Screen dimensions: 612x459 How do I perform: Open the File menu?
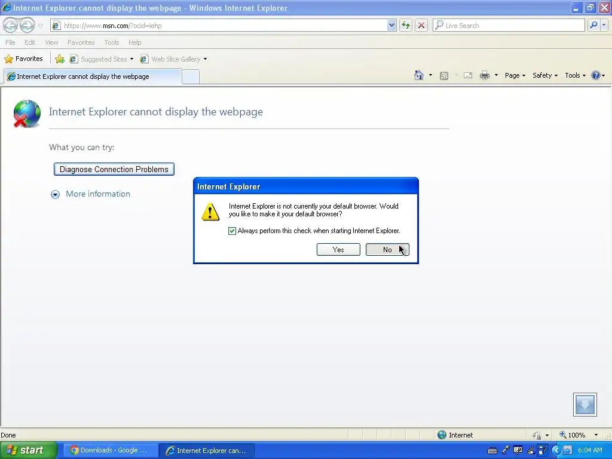tap(11, 42)
